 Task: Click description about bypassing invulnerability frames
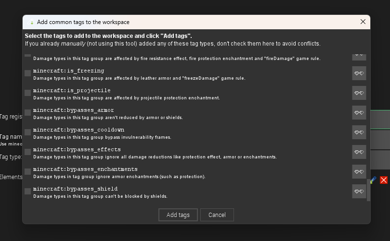pyautogui.click(x=102, y=137)
